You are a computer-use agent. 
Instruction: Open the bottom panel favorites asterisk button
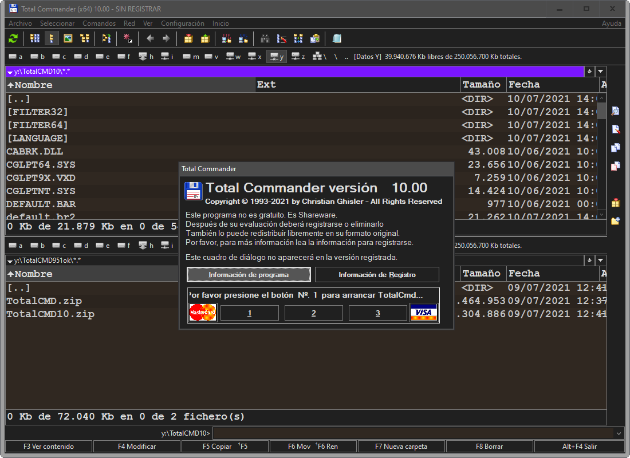pos(589,260)
